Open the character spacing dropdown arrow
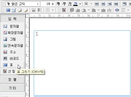 (x=91, y=4)
